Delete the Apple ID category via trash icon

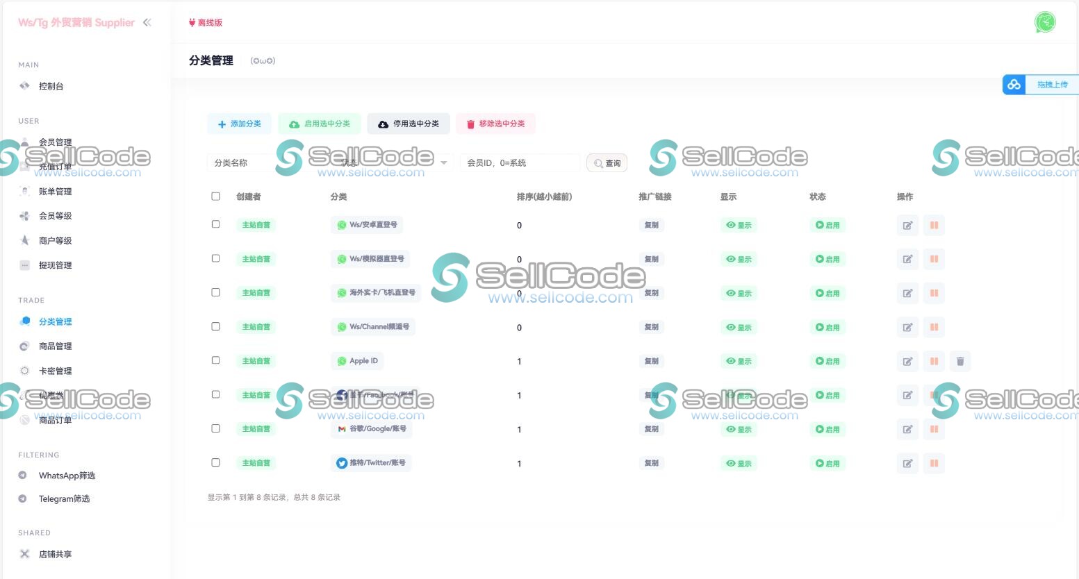click(959, 361)
